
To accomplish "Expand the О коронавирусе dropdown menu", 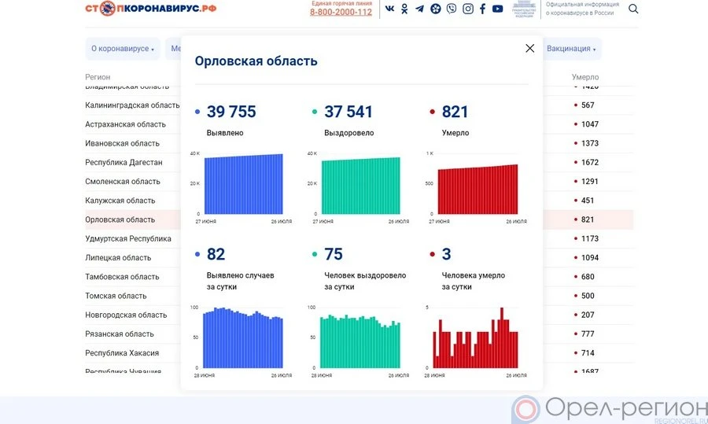I will (x=122, y=49).
